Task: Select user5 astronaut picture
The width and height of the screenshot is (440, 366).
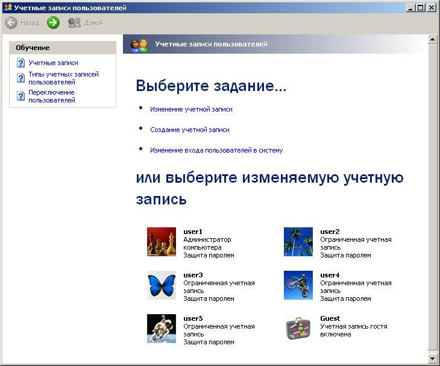Action: 162,329
